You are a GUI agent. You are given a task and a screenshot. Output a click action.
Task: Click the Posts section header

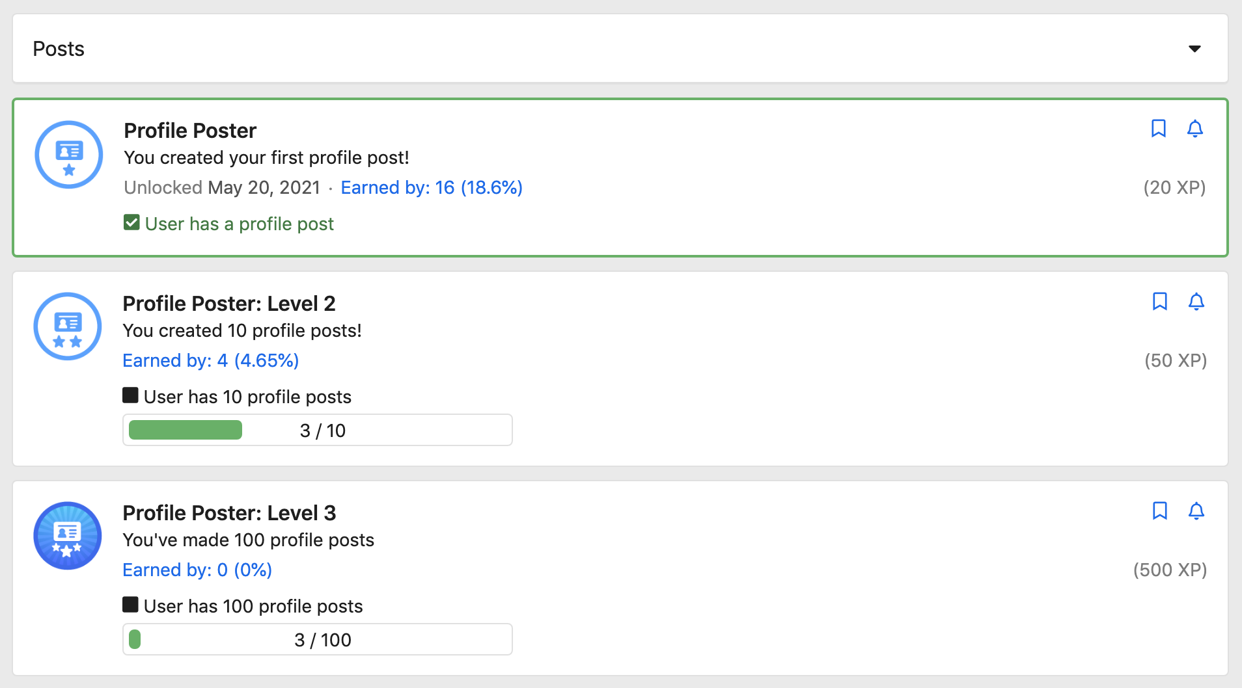tap(59, 49)
